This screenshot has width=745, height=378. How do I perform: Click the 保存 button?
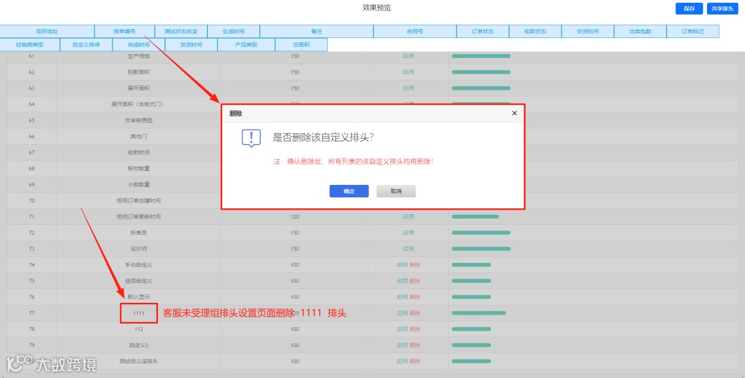689,9
